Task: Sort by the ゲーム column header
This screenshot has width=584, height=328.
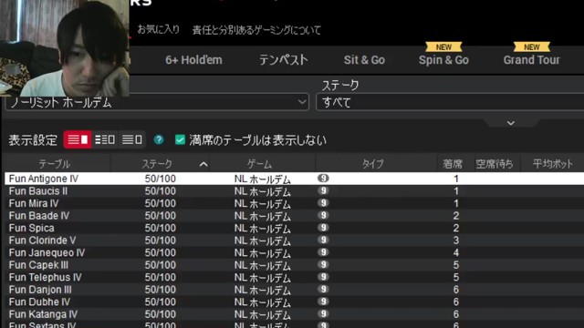Action: point(259,164)
